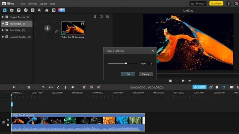Switch media panel to grid view icon
Image resolution: width=239 pixels, height=134 pixels.
[x=101, y=17]
